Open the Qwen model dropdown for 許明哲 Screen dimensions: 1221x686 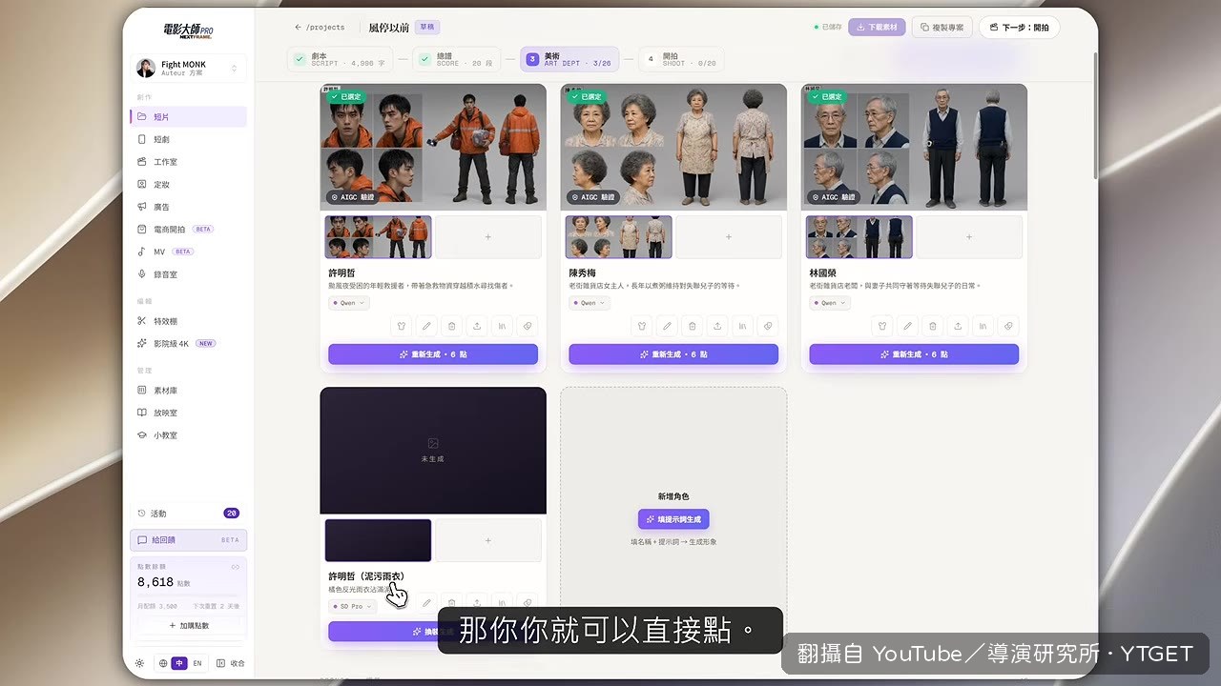(349, 303)
